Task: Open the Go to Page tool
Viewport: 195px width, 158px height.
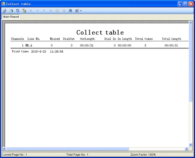Action: coord(57,11)
